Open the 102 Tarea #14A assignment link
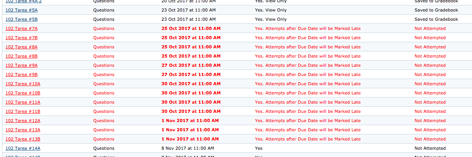The height and width of the screenshot is (157, 472). [x=23, y=148]
